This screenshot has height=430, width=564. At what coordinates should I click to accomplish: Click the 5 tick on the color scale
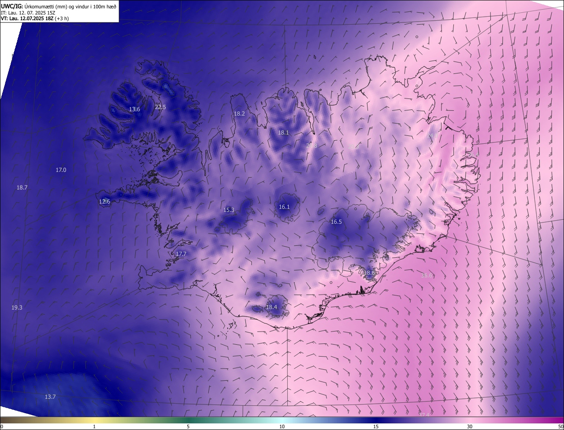[188, 426]
